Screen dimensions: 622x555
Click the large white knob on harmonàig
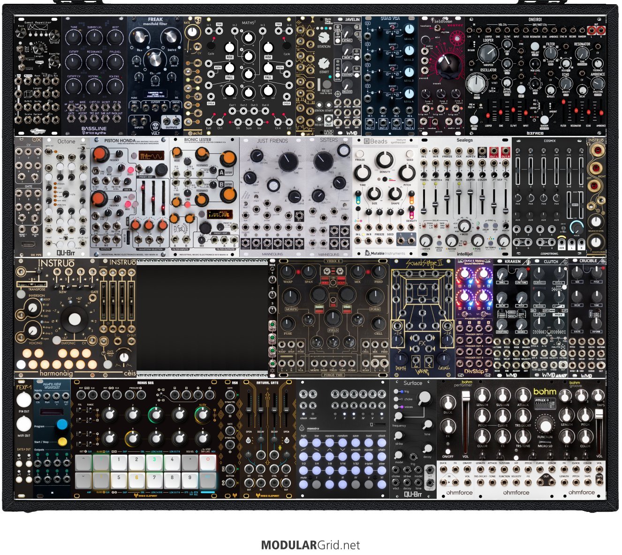pyautogui.click(x=75, y=319)
